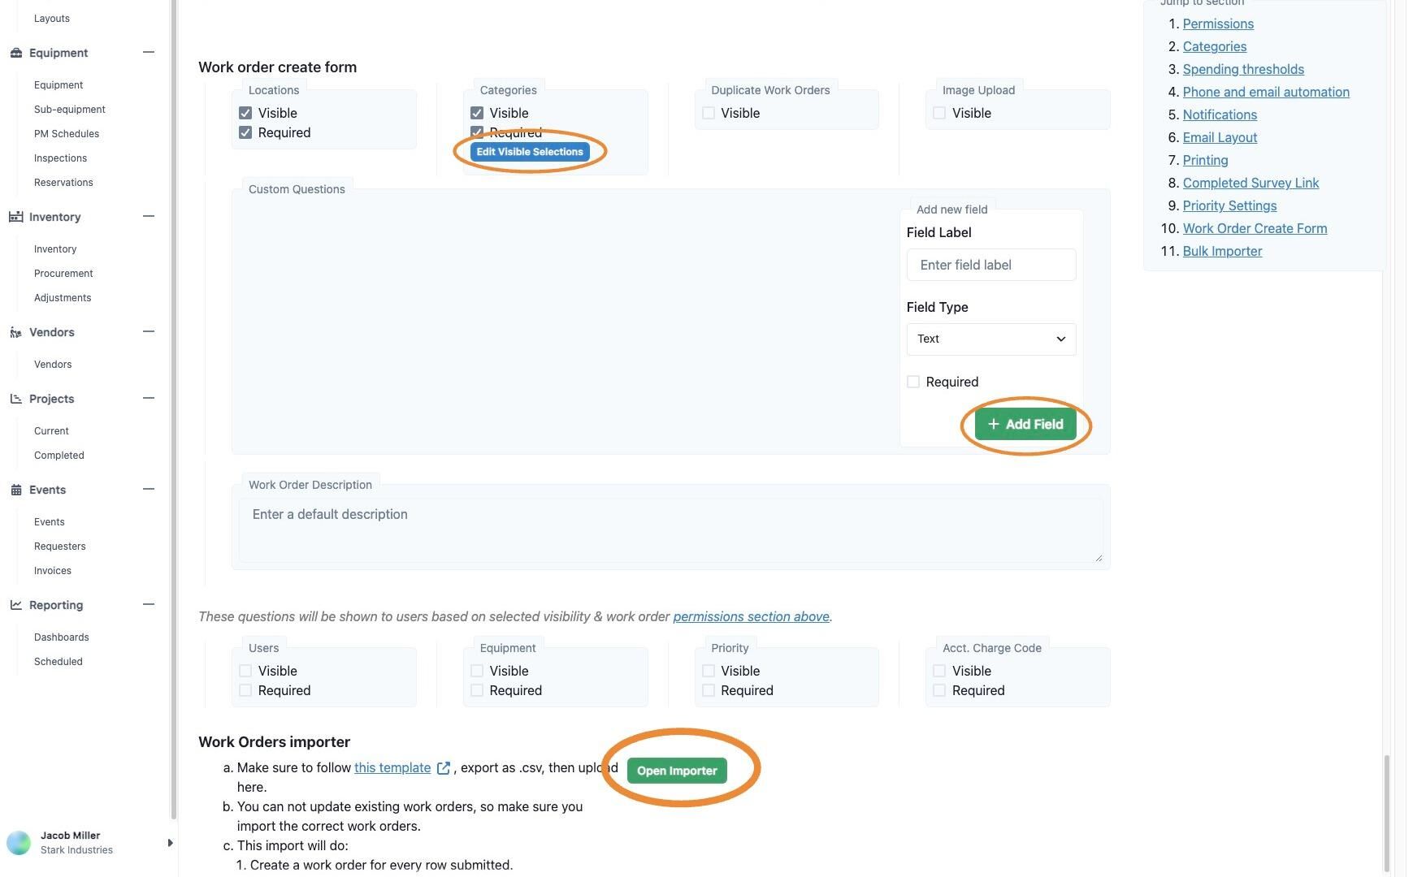The width and height of the screenshot is (1413, 877).
Task: Expand the user menu arrow beside Stark Industries
Action: click(170, 843)
